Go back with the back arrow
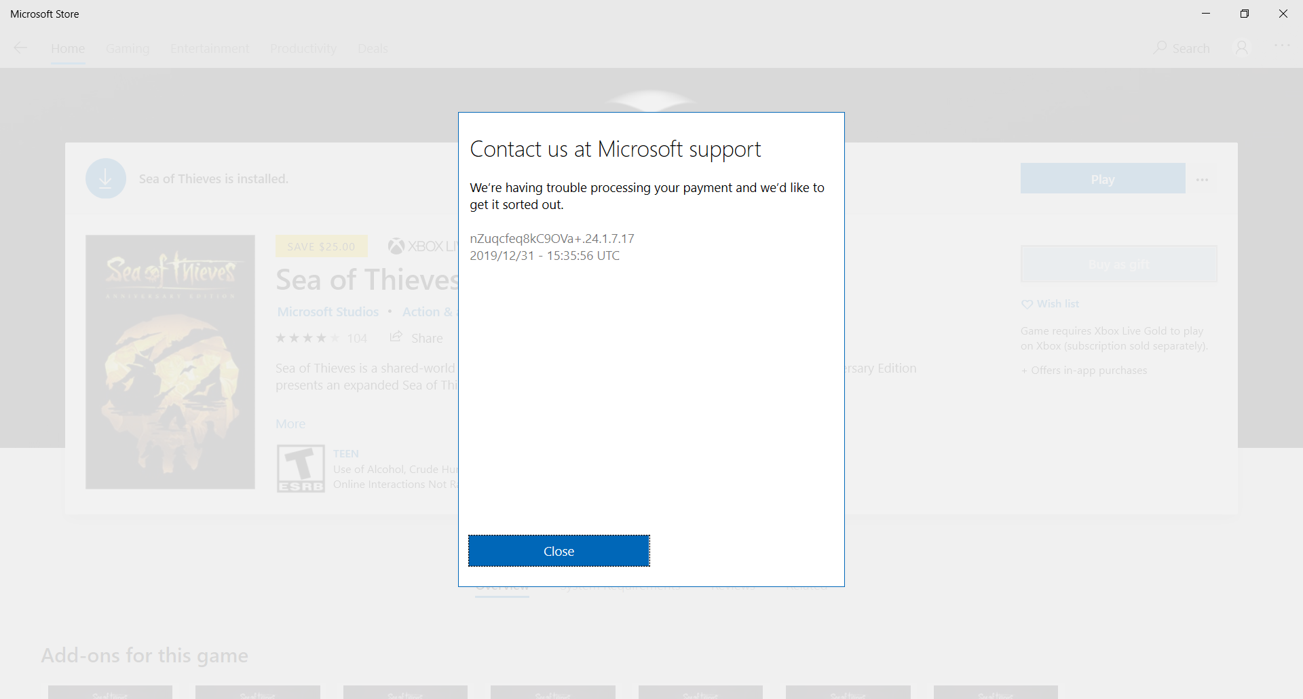The width and height of the screenshot is (1303, 699). click(20, 48)
